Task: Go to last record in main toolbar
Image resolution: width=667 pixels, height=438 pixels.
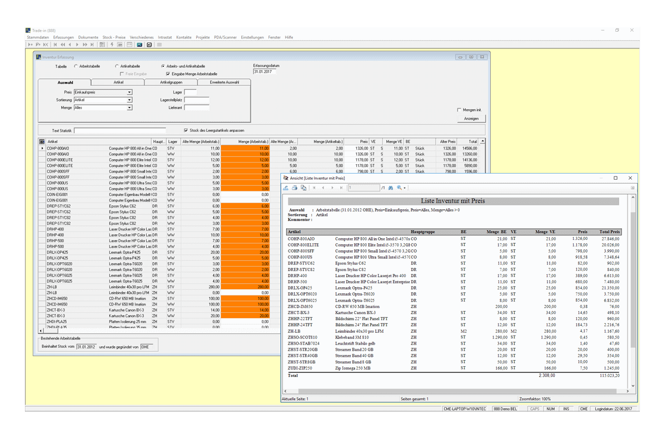Action: [92, 45]
